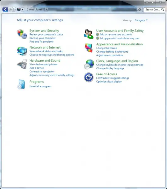Open the System and Security shield icon
Viewport: 167px width, 189px height.
click(x=22, y=34)
